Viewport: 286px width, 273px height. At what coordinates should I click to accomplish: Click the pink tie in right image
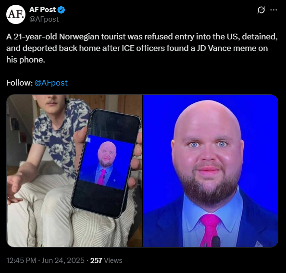pos(210,231)
